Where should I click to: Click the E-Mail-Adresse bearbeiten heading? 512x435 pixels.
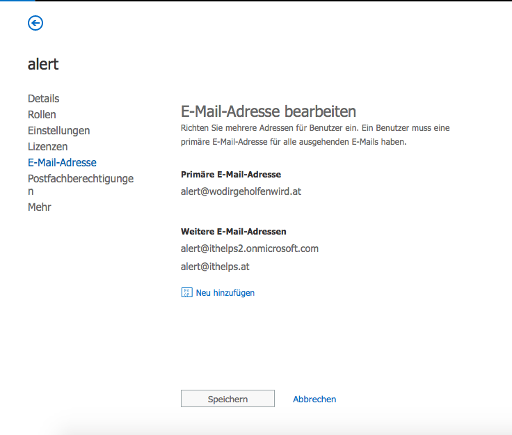coord(269,111)
